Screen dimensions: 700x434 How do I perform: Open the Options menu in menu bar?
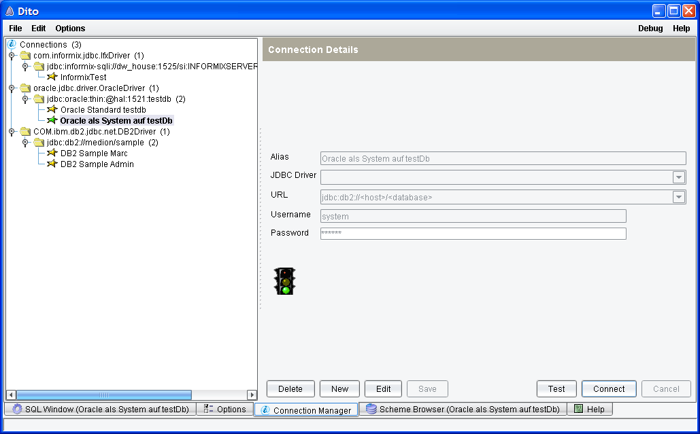70,29
